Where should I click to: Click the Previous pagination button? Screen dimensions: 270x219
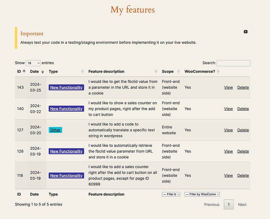(x=212, y=204)
